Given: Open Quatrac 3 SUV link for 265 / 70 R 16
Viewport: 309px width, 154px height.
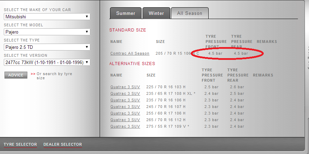Looking at the screenshot, I should tap(125, 120).
